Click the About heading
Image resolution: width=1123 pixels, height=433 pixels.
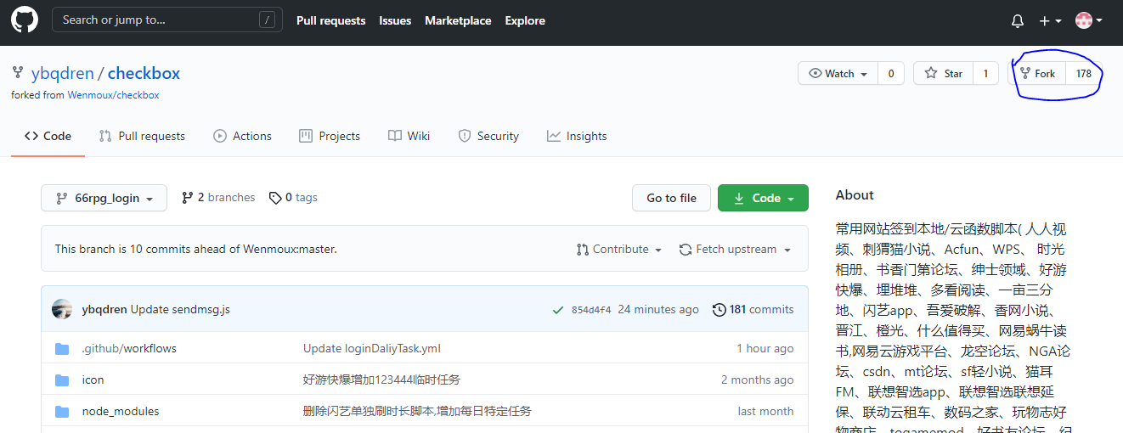(855, 194)
